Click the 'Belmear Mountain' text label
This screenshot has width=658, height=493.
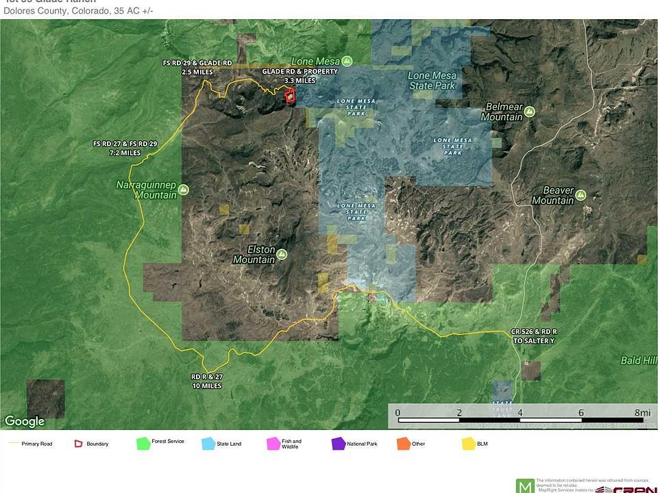502,112
